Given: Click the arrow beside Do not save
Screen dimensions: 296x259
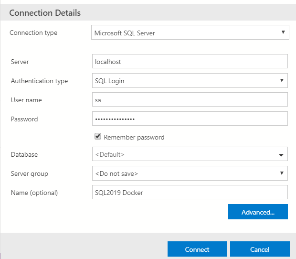Looking at the screenshot, I should click(x=282, y=173).
